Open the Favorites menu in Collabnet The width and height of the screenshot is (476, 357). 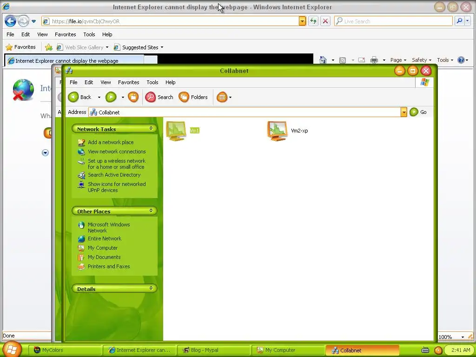(x=128, y=82)
